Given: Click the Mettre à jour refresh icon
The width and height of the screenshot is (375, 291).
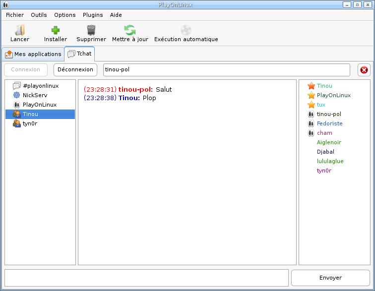Looking at the screenshot, I should coord(130,30).
